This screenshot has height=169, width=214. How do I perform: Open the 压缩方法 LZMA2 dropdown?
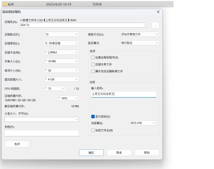[x=62, y=52]
